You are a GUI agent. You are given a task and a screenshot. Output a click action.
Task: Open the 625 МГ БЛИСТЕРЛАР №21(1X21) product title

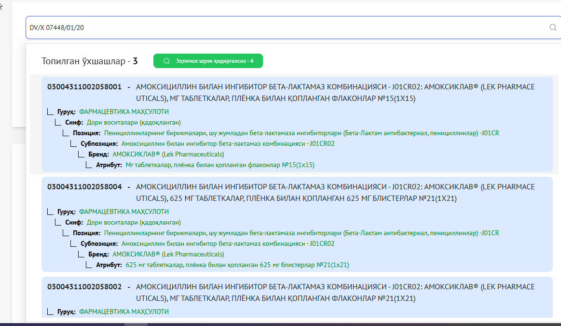pos(335,192)
